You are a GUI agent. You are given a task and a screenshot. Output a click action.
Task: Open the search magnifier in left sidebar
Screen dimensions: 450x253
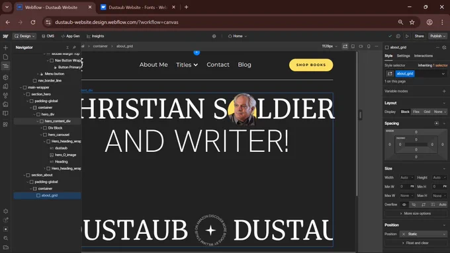[x=5, y=238]
